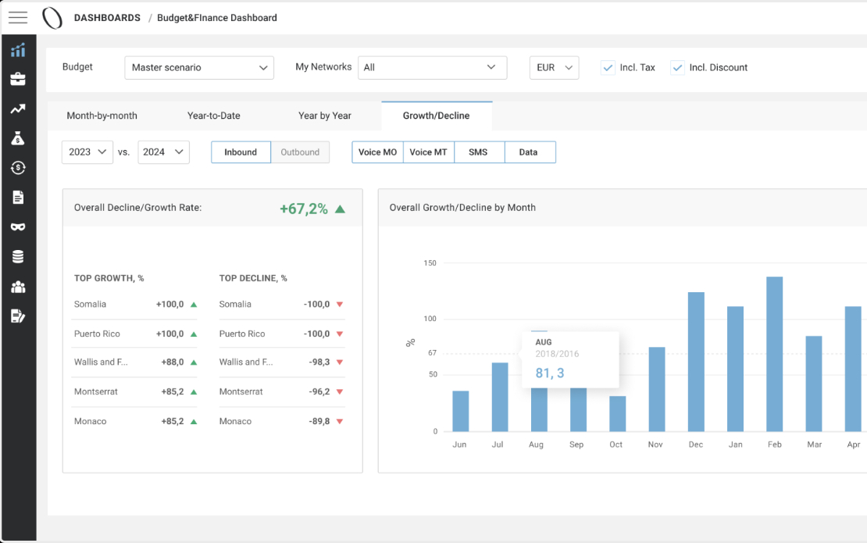Open trending line sidebar icon
867x543 pixels.
(18, 109)
